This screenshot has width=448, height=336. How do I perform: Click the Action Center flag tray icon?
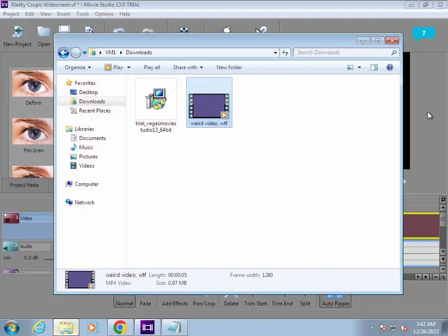pyautogui.click(x=383, y=328)
